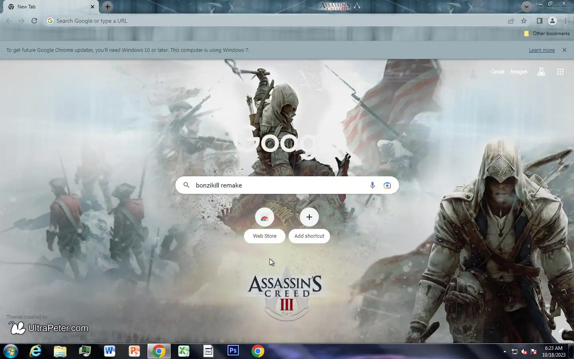Follow the Learn more link
The width and height of the screenshot is (574, 359).
(542, 50)
